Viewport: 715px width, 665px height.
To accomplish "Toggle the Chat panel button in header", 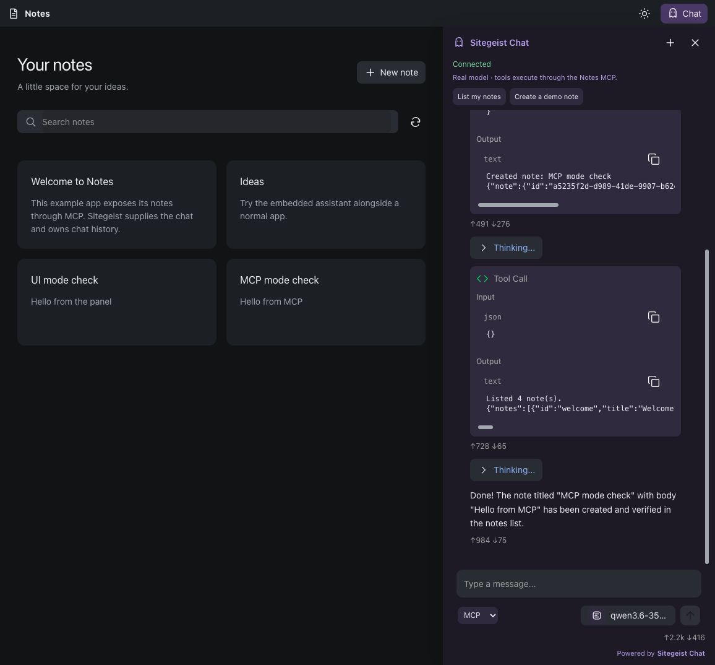I will coord(684,14).
